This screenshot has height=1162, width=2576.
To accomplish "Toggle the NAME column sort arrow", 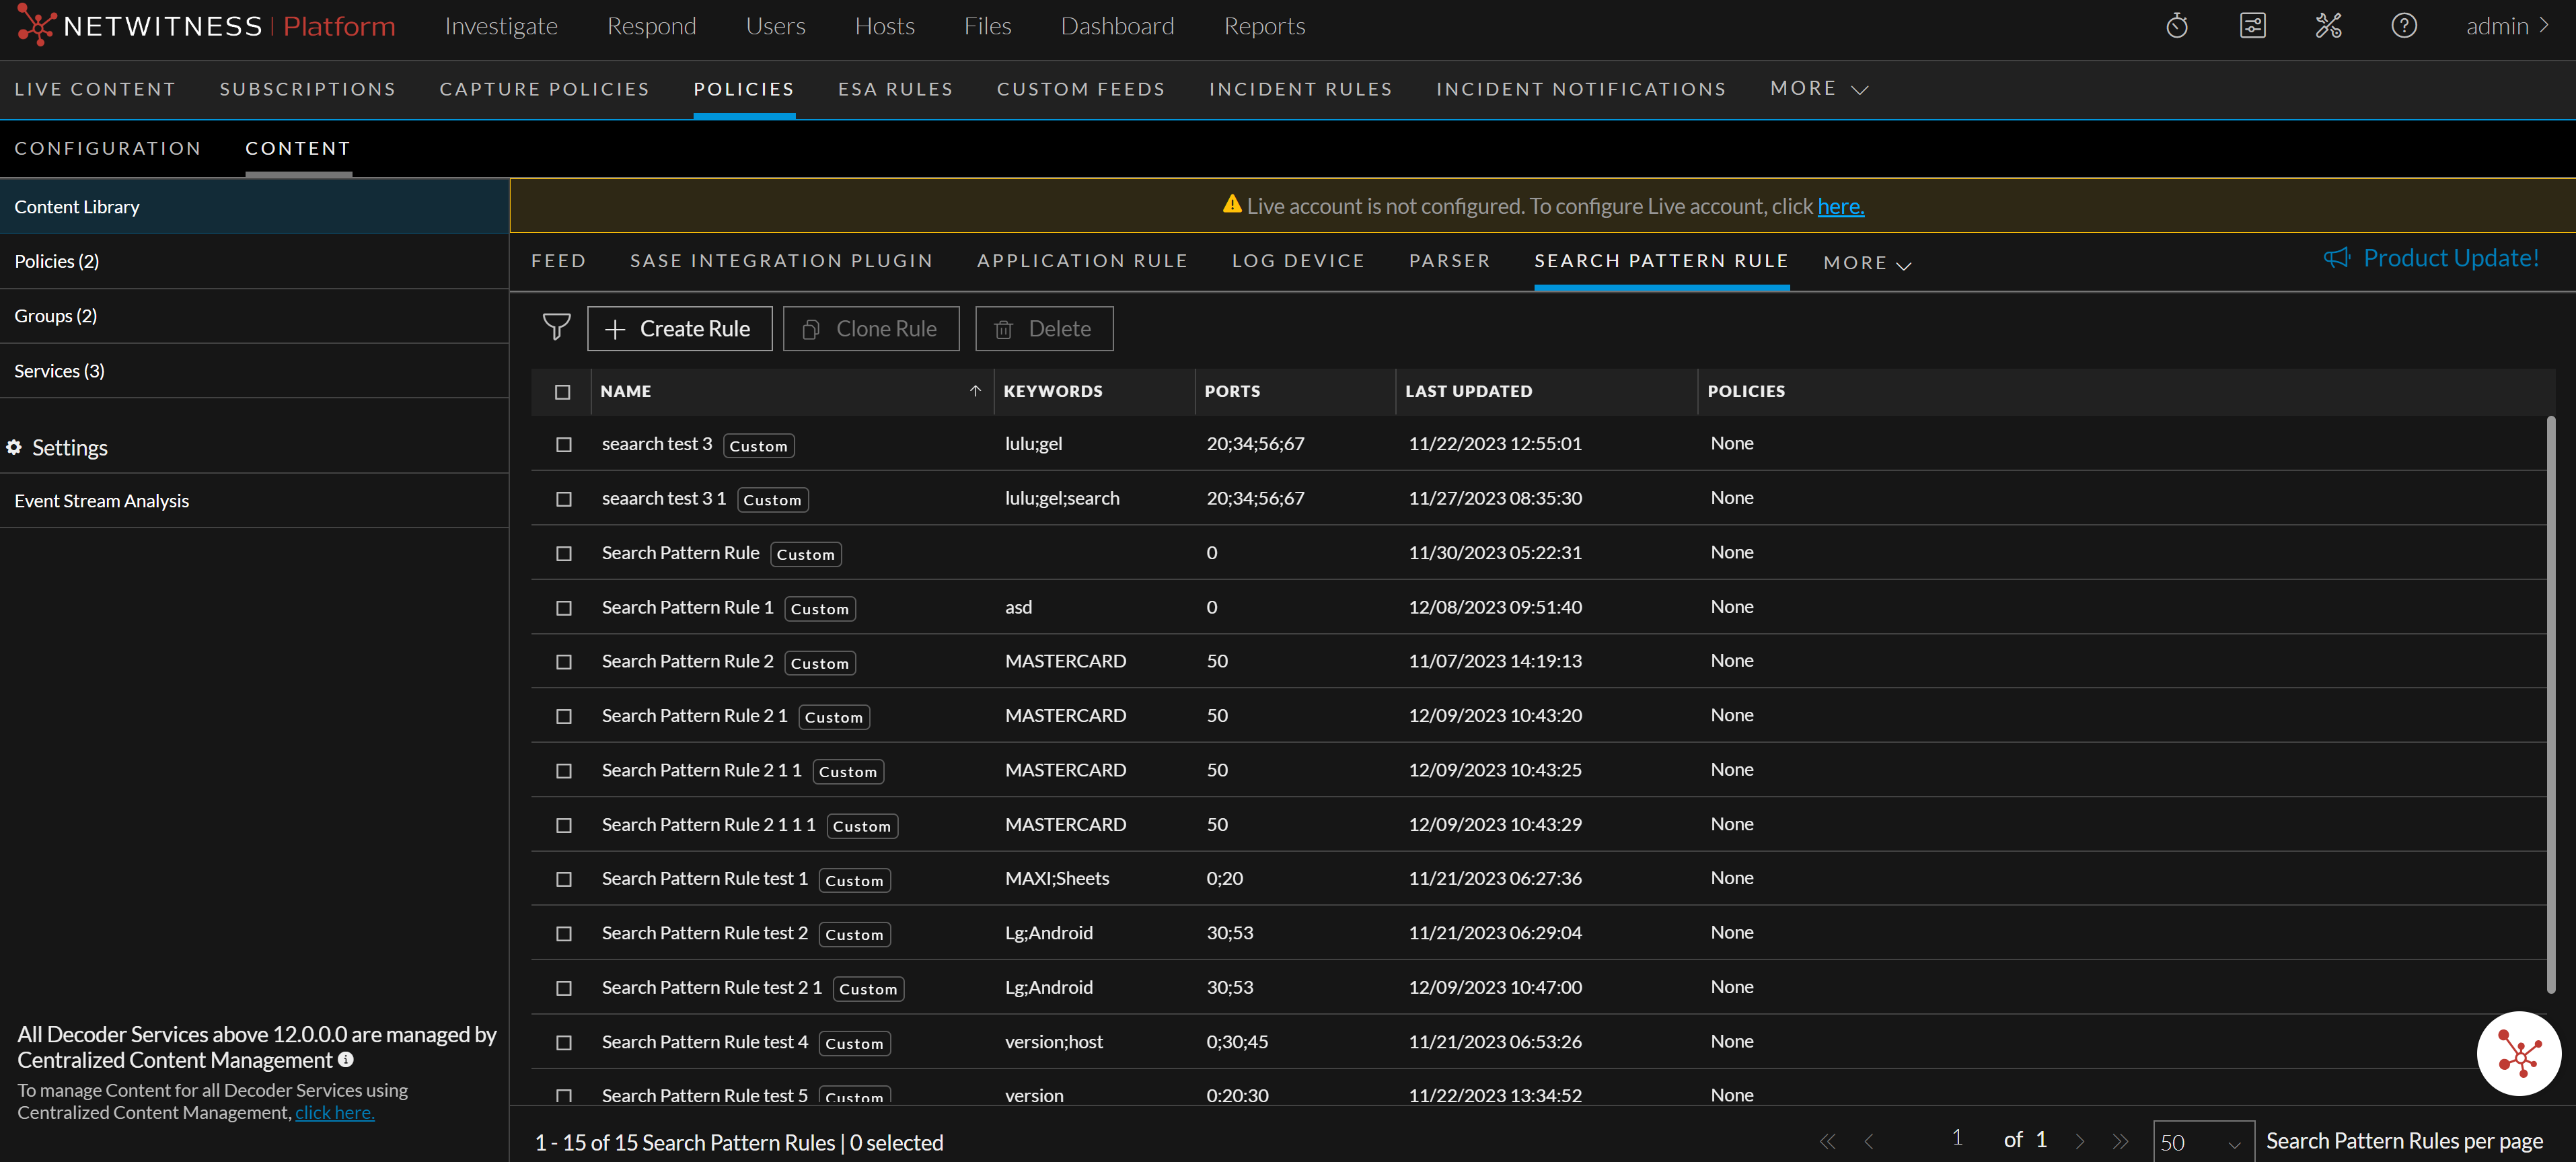I will pyautogui.click(x=974, y=391).
